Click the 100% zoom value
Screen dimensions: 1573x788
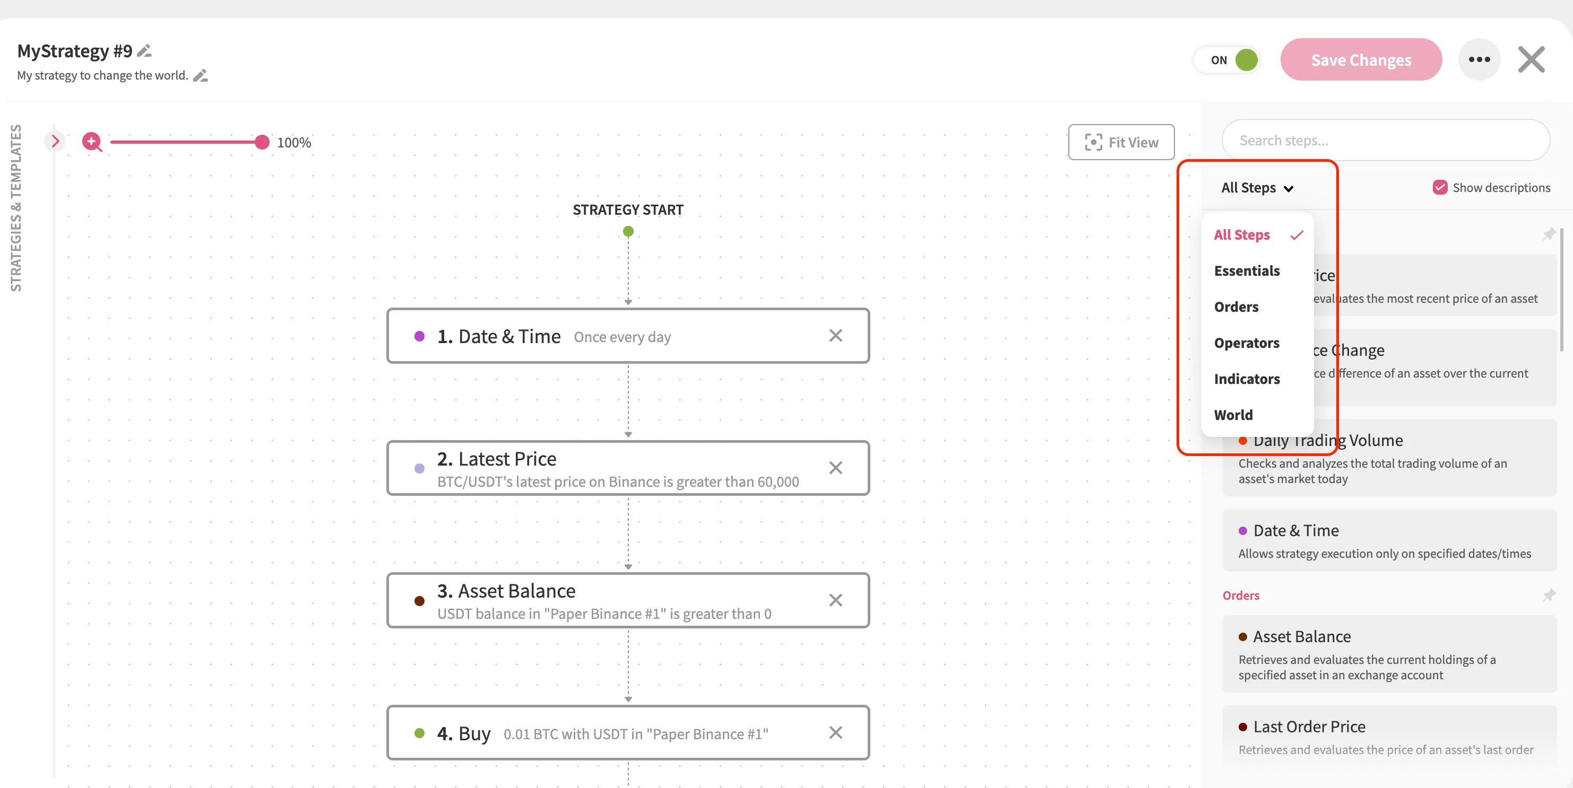(x=293, y=143)
